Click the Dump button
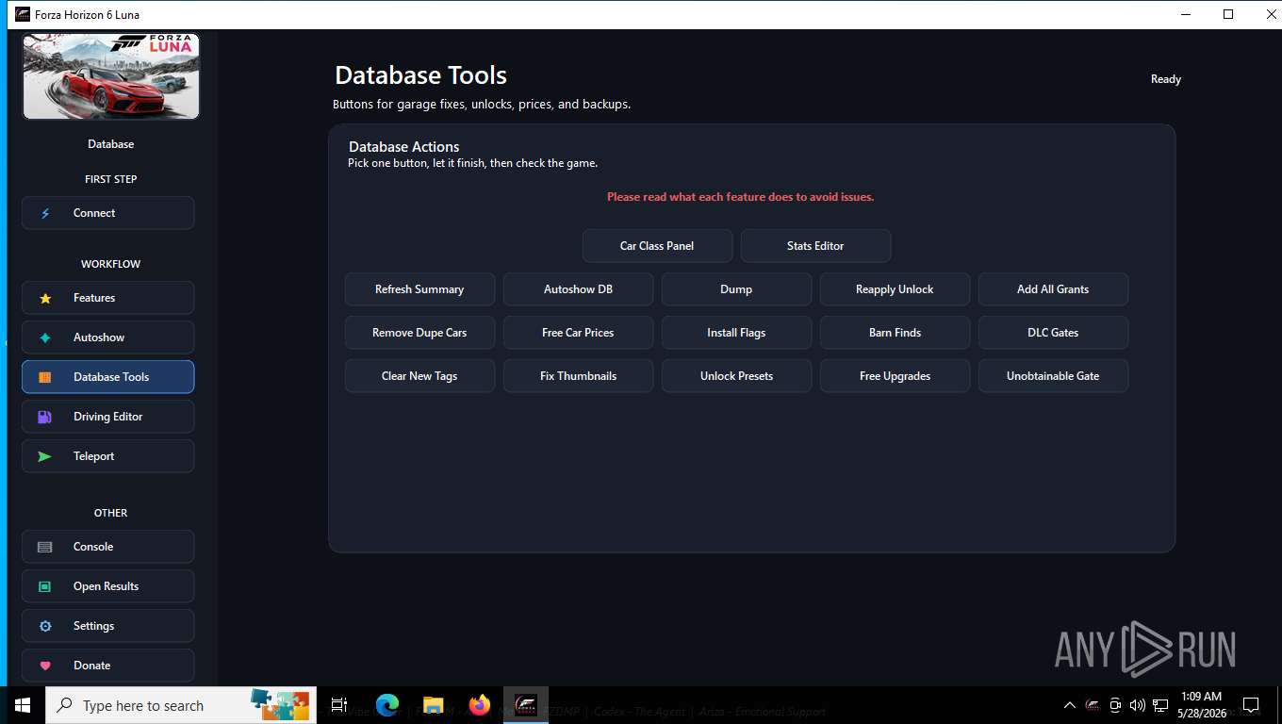Viewport: 1282px width, 724px height. click(736, 289)
